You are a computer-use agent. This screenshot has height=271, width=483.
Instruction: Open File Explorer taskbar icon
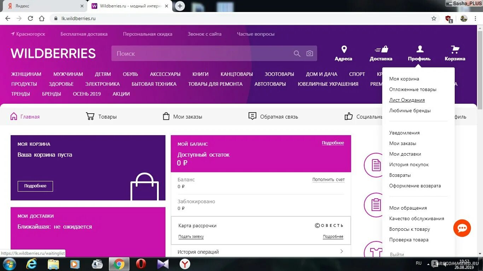(53, 264)
